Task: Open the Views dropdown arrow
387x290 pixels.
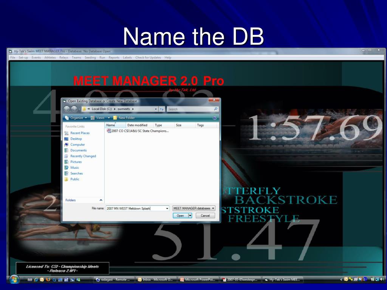Action: [108, 118]
